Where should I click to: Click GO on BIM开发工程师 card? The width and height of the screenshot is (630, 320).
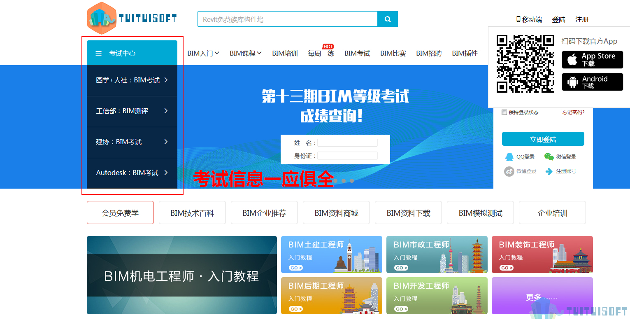tap(401, 309)
